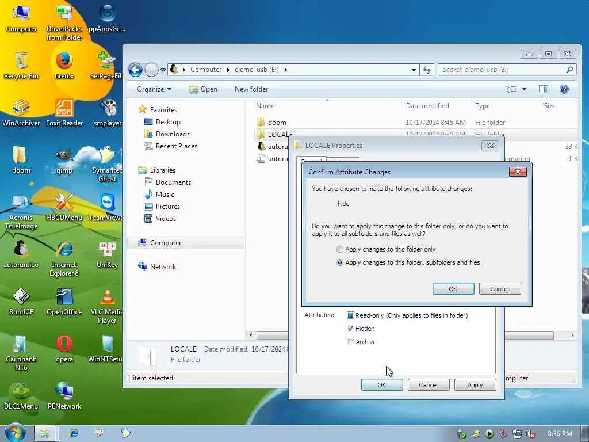The width and height of the screenshot is (589, 442).
Task: Select the doom folder in file list
Action: (277, 123)
